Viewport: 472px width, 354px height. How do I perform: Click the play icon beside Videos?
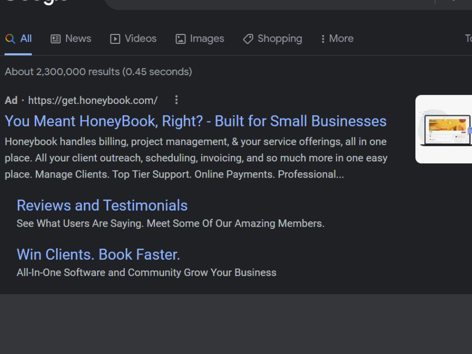click(x=115, y=39)
